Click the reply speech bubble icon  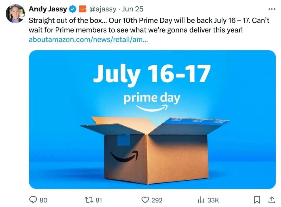pos(33,200)
